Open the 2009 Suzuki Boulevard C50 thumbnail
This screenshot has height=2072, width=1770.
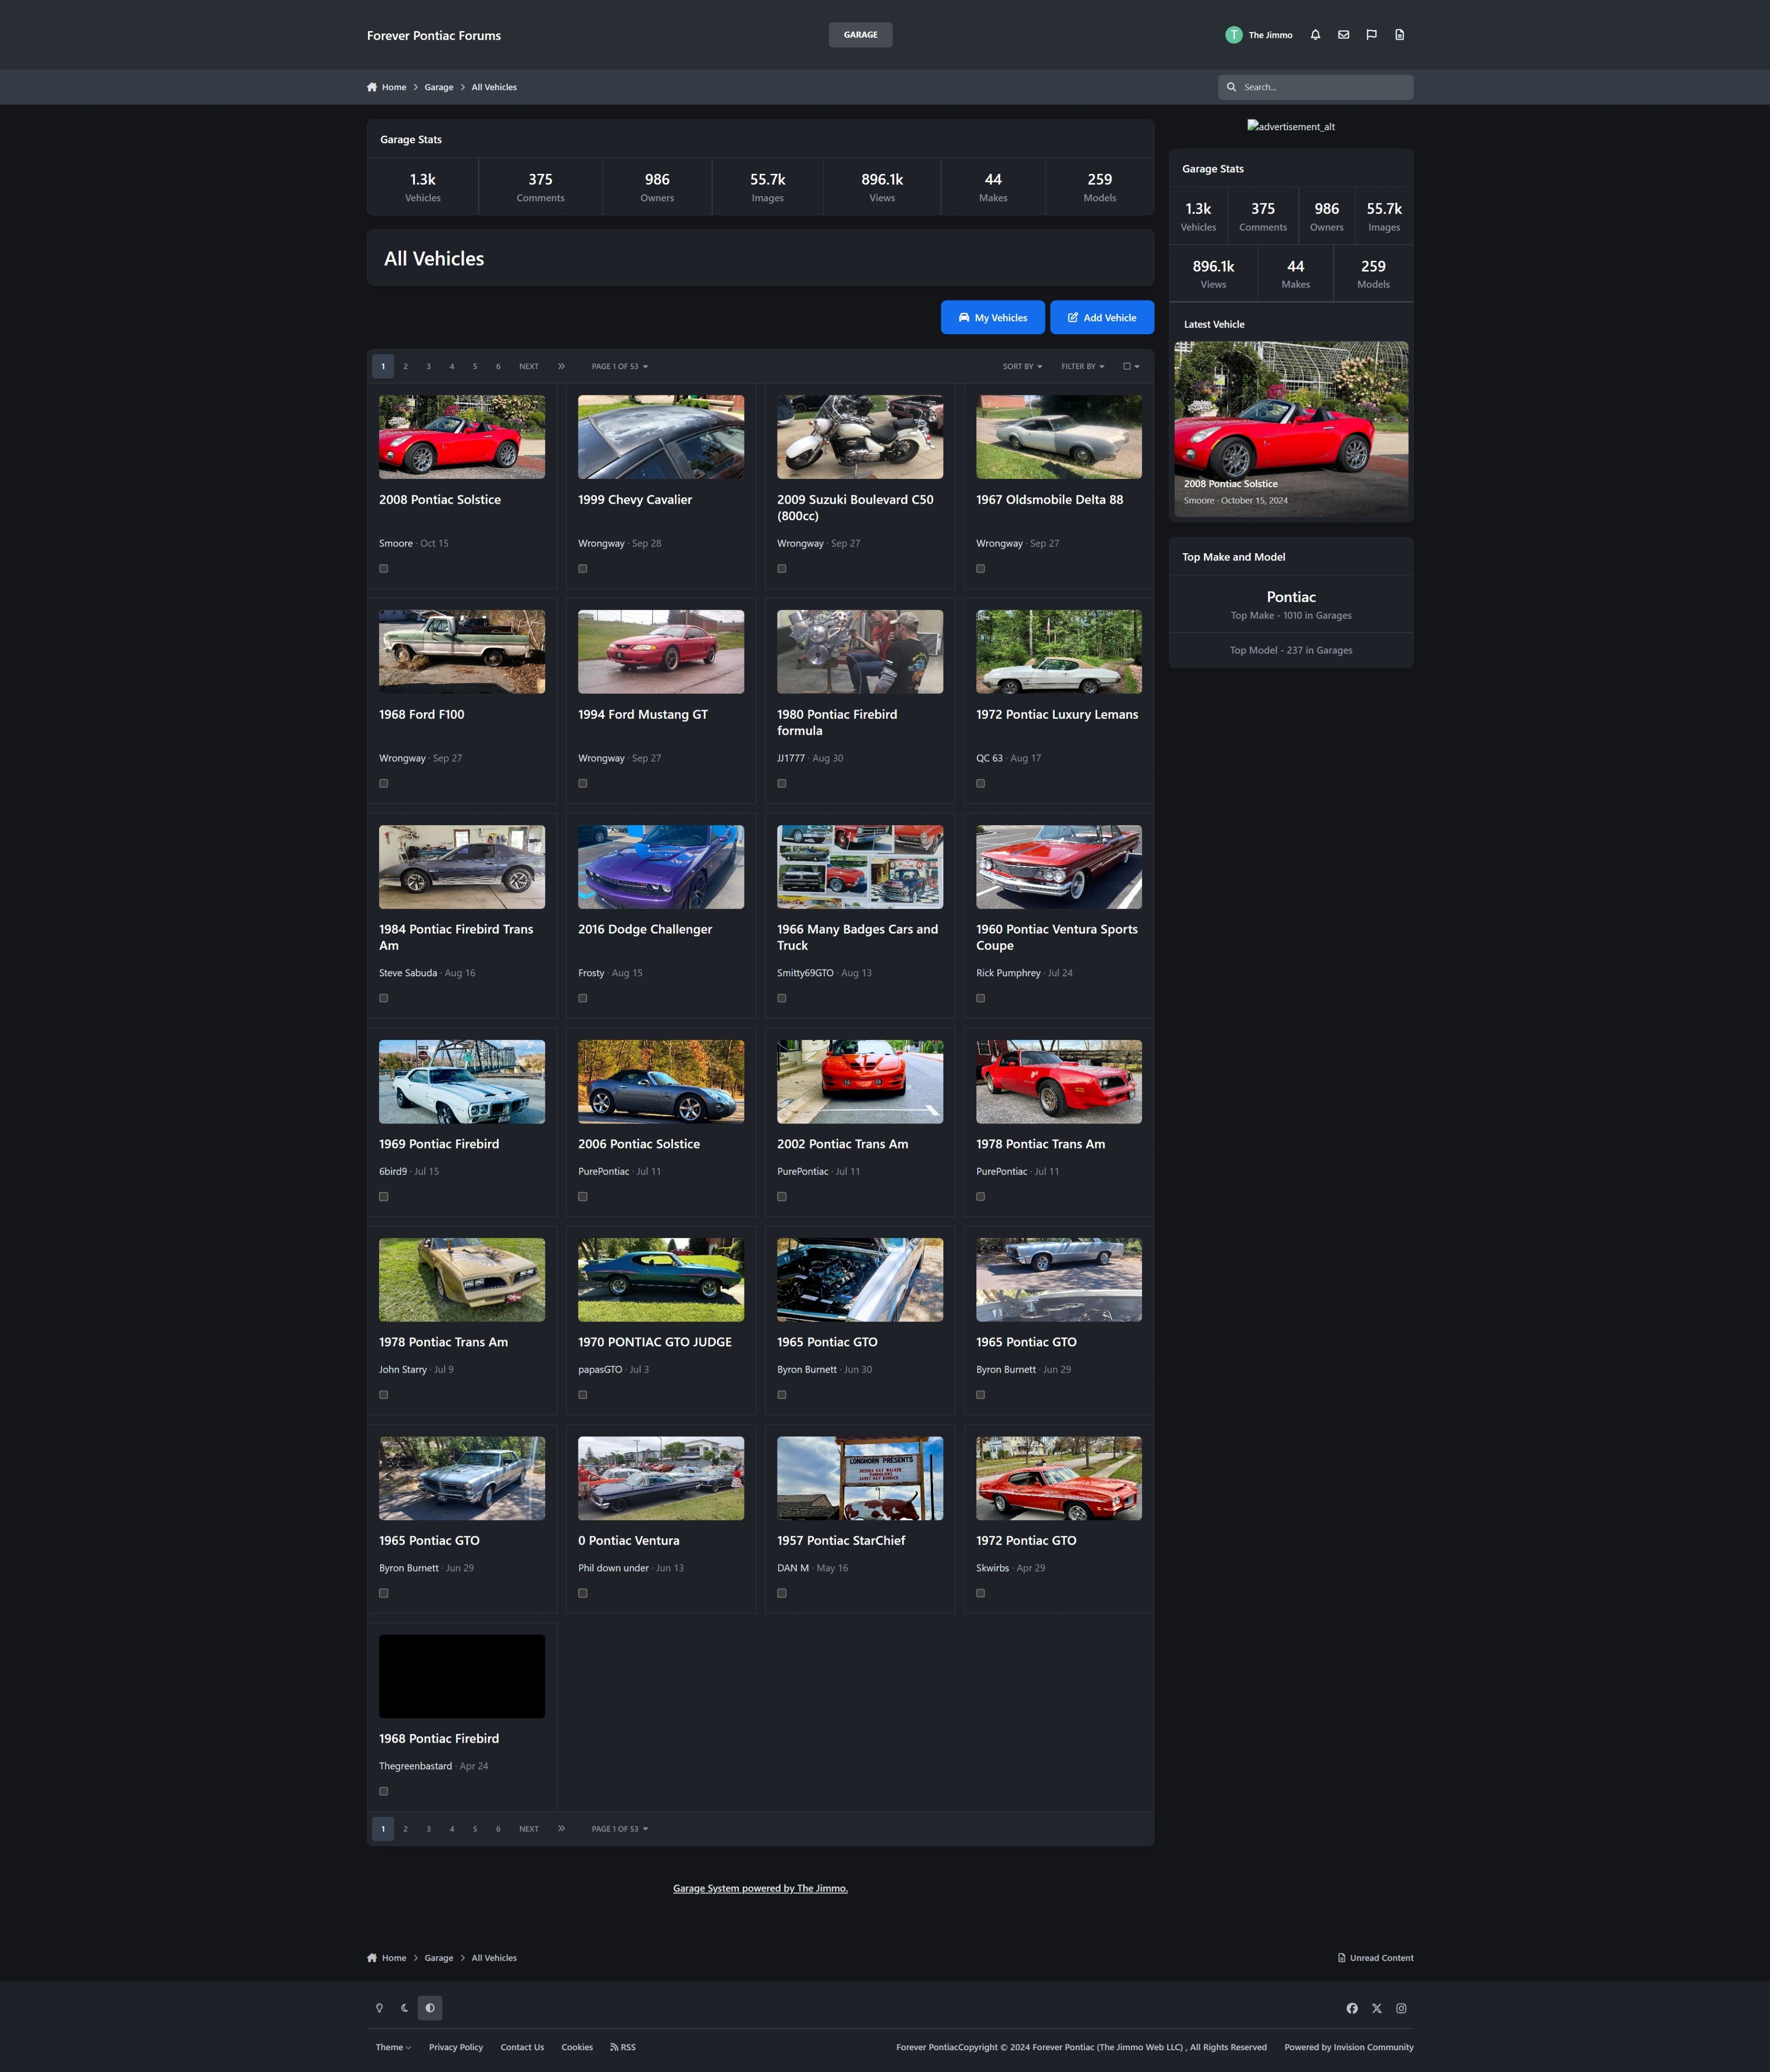tap(860, 436)
